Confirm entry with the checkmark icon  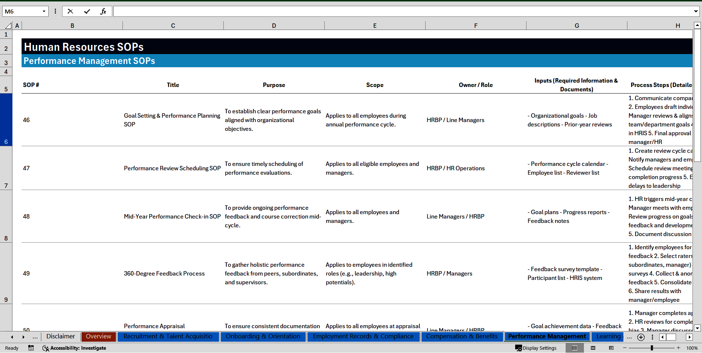coord(87,11)
